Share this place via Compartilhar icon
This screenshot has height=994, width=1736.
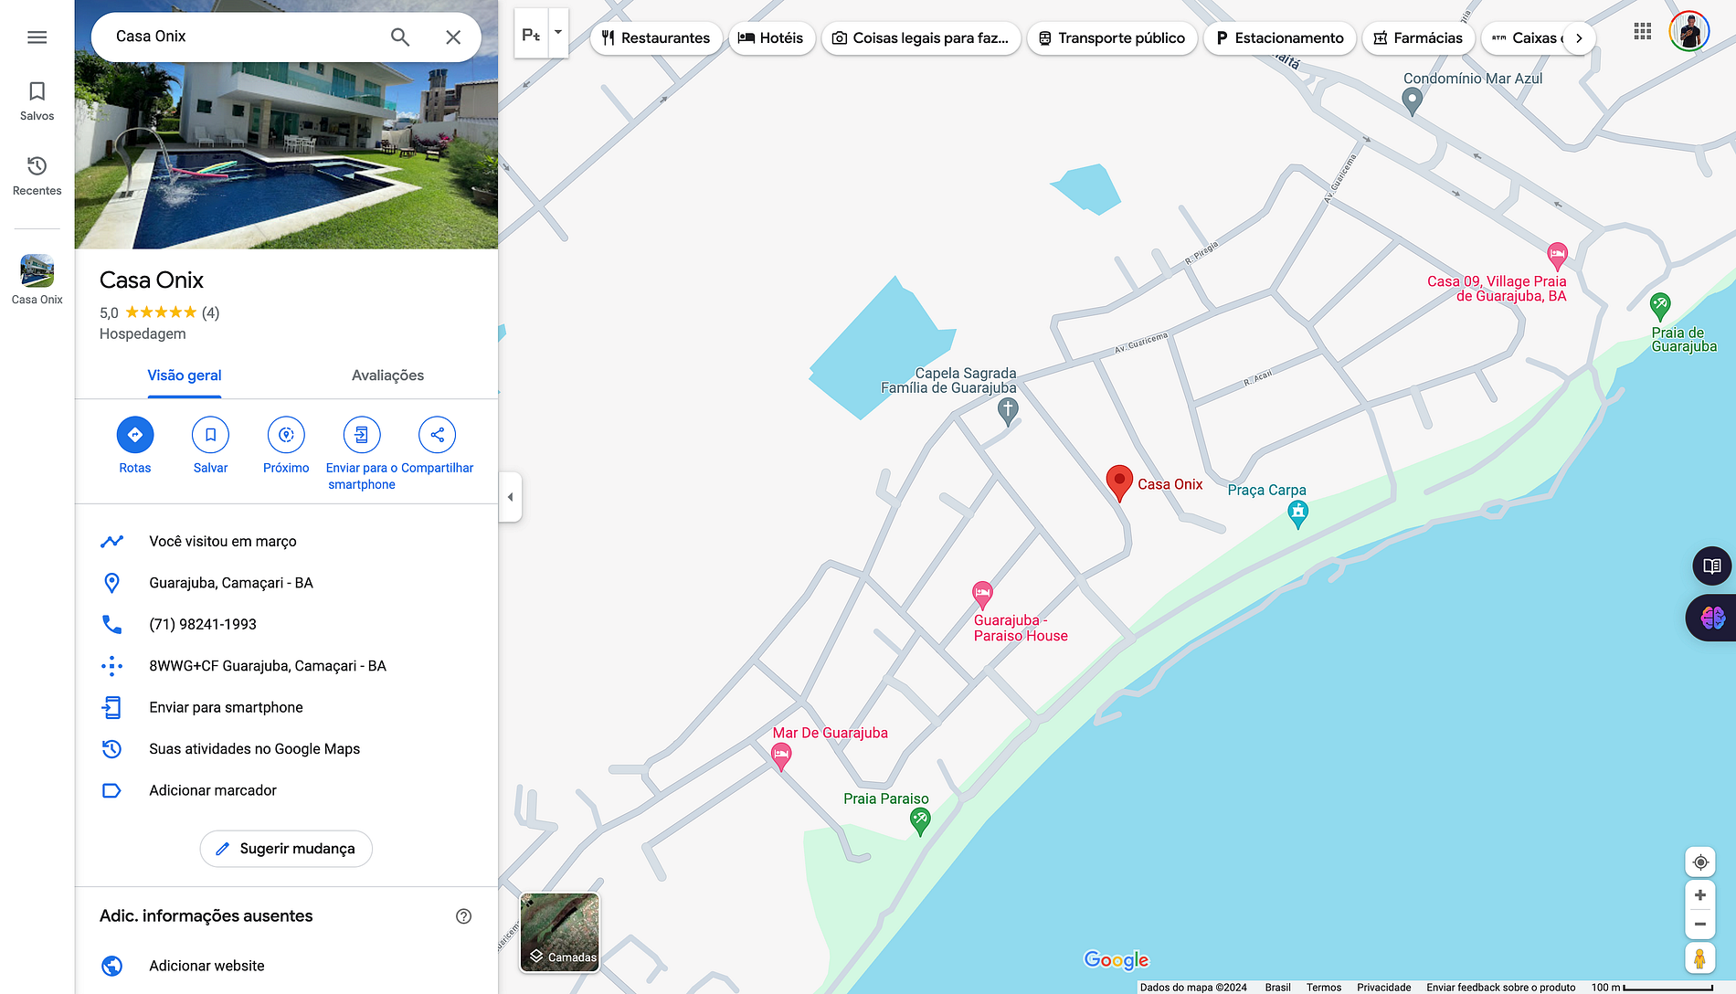click(437, 435)
